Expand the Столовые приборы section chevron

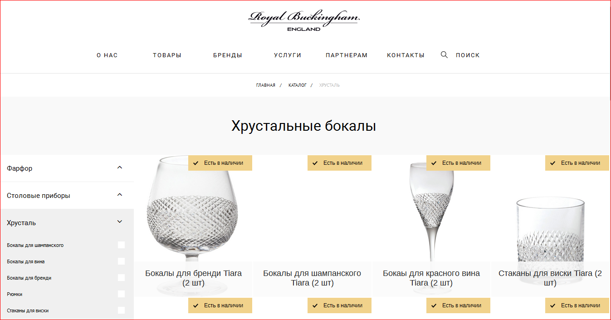point(120,195)
